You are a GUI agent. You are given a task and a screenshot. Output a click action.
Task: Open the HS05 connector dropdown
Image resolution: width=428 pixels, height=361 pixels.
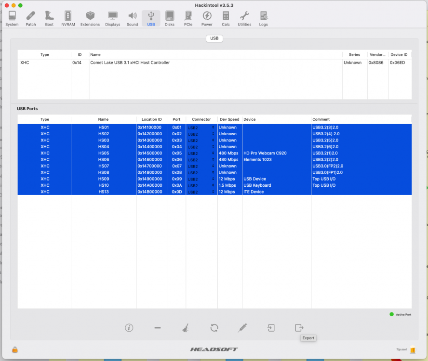pos(201,153)
